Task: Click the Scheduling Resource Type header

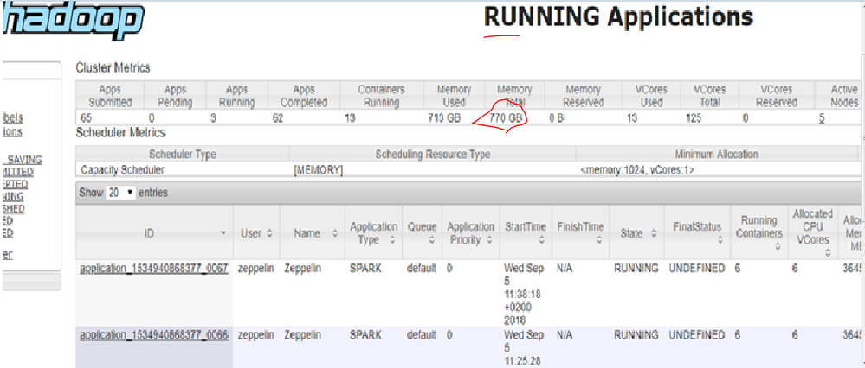Action: [433, 155]
